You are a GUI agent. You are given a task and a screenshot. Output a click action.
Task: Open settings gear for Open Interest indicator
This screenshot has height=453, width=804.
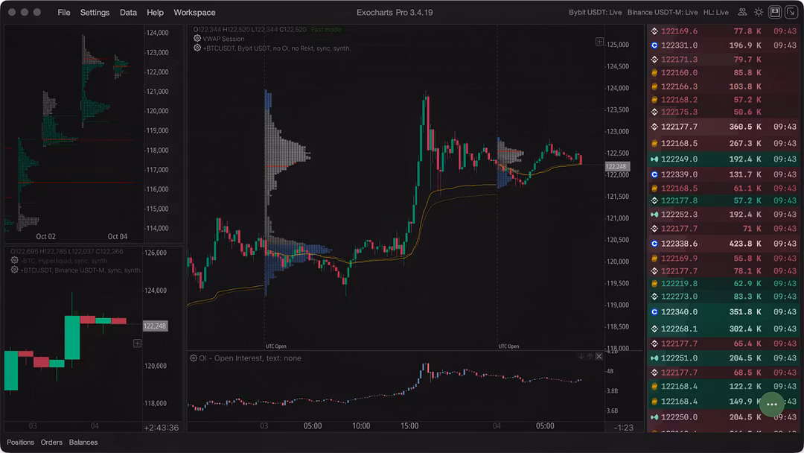coord(195,358)
